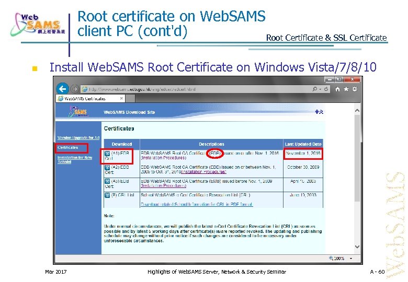Click the download icon for (B) CRL List
The image size is (408, 282).
(107, 195)
